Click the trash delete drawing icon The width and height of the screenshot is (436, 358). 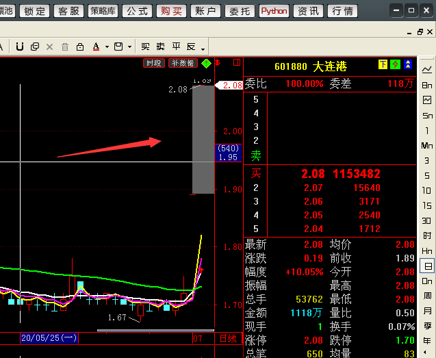65,47
